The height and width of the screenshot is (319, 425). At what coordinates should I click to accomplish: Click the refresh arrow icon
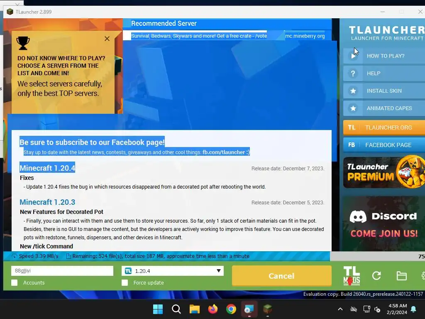click(376, 276)
